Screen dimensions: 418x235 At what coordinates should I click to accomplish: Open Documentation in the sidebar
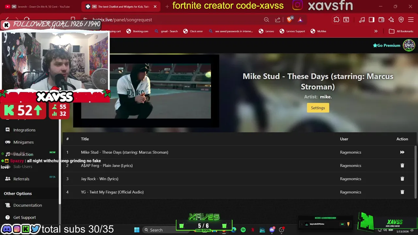[x=28, y=205]
